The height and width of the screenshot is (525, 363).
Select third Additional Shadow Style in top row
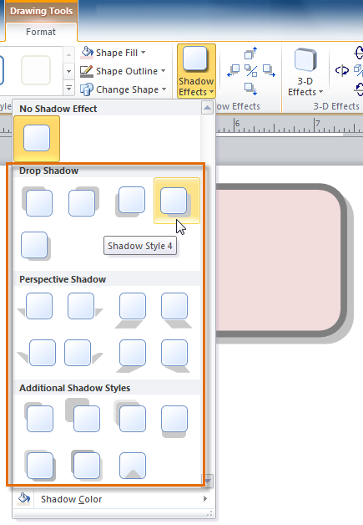(129, 416)
